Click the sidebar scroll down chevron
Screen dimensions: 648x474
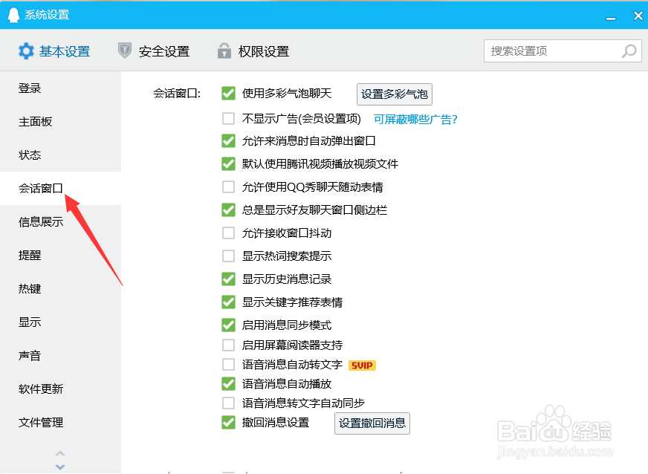click(60, 467)
